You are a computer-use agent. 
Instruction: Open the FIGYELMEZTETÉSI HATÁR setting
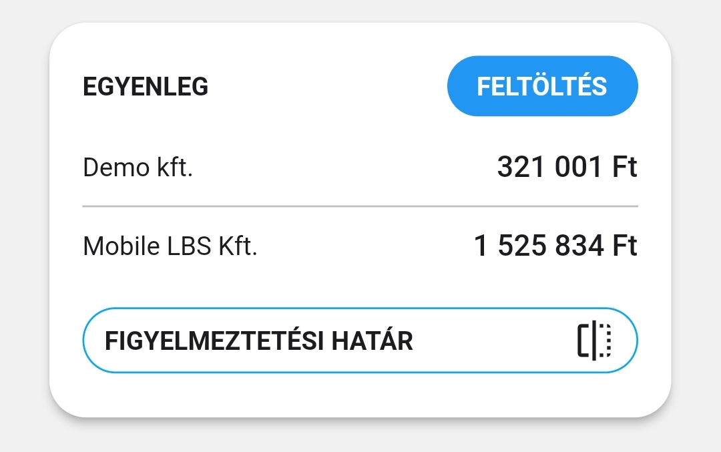coord(360,341)
